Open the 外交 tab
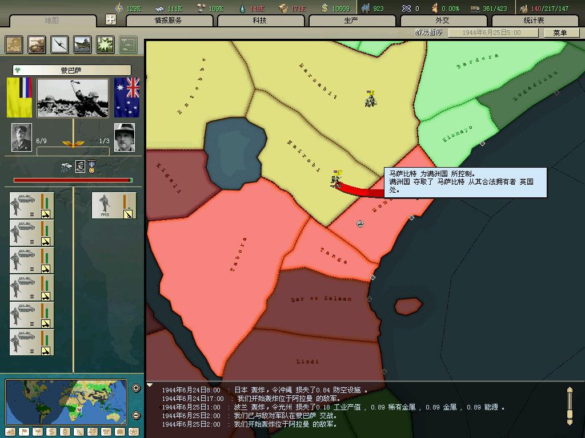This screenshot has width=585, height=438. click(442, 21)
